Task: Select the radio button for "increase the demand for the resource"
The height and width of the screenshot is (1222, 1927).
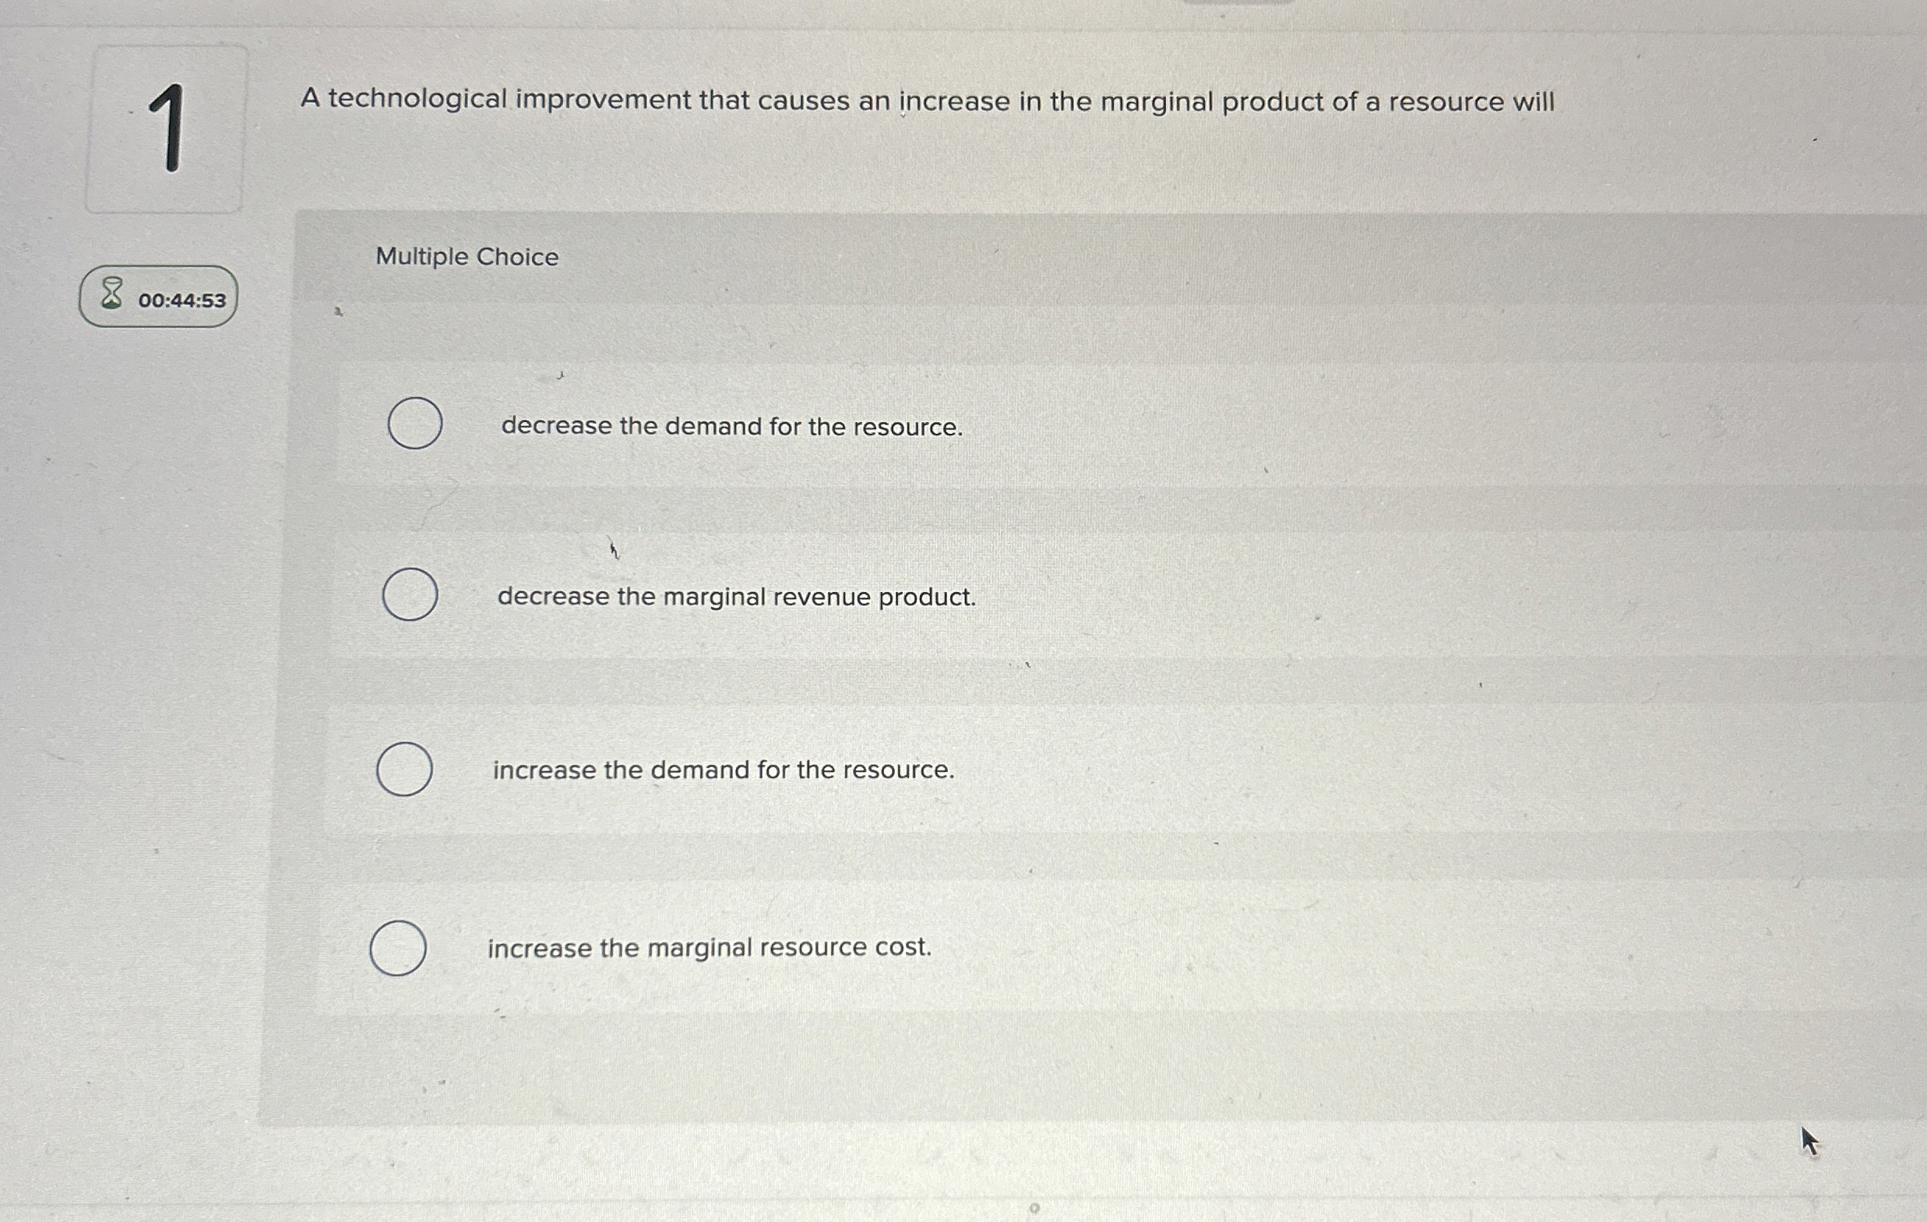Action: 404,768
